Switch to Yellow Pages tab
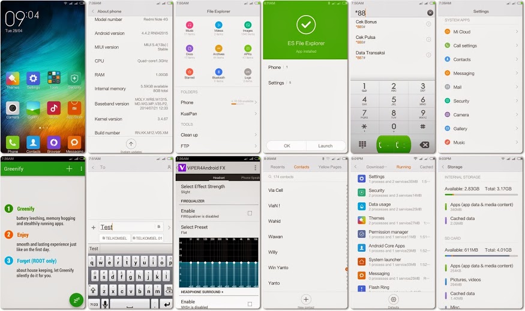This screenshot has width=525, height=311. [x=330, y=167]
